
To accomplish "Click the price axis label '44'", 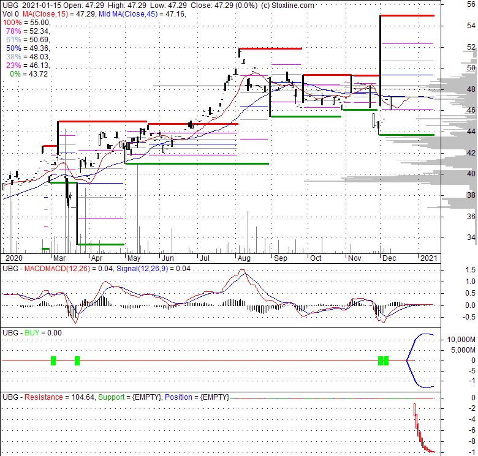I will point(471,132).
